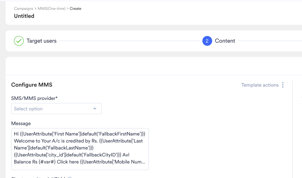Click the Message field label
This screenshot has width=302, height=178.
(x=21, y=123)
